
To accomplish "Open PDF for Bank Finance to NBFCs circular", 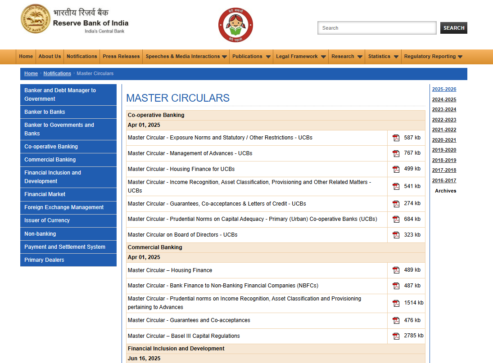I will (396, 286).
